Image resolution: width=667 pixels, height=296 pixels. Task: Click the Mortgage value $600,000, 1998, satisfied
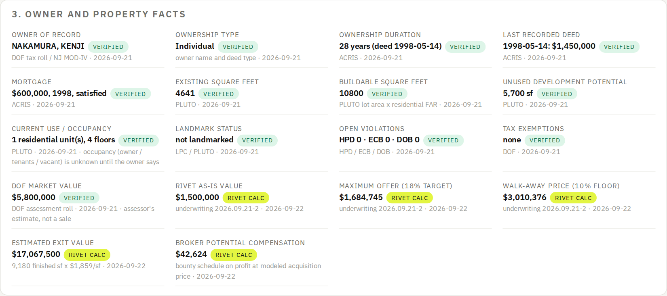[x=59, y=94]
